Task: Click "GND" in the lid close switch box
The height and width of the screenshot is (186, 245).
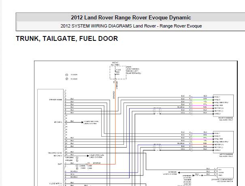Action: [220, 175]
